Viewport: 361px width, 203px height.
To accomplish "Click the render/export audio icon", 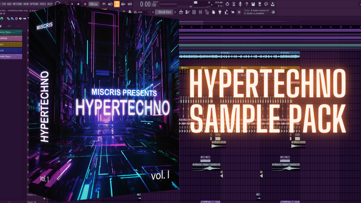I will (x=259, y=4).
